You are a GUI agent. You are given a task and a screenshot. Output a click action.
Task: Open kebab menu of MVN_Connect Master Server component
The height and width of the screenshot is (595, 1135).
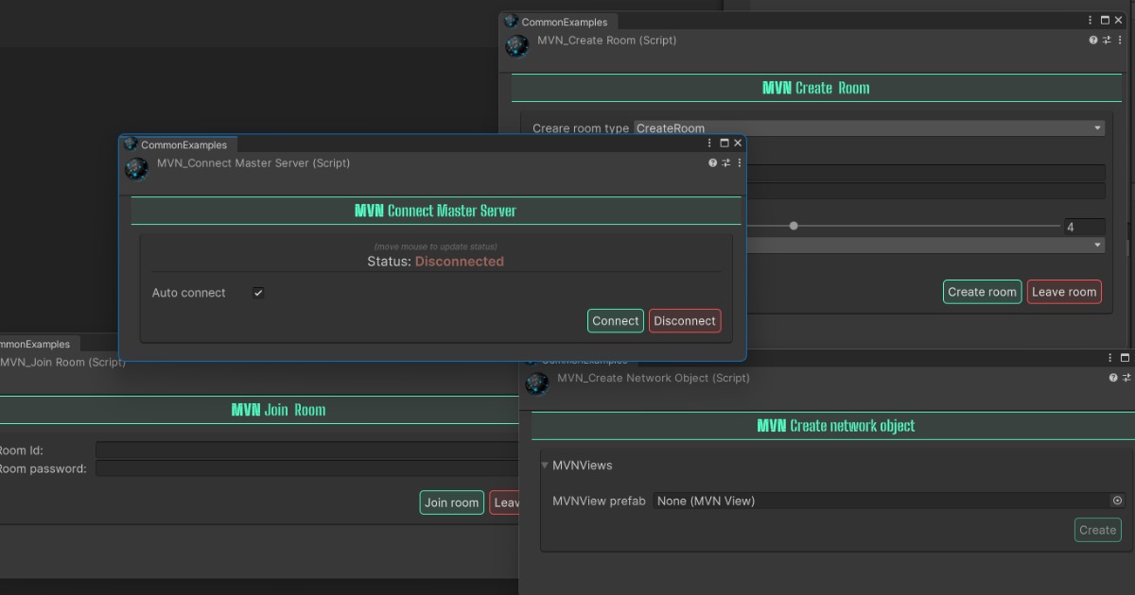pos(740,163)
